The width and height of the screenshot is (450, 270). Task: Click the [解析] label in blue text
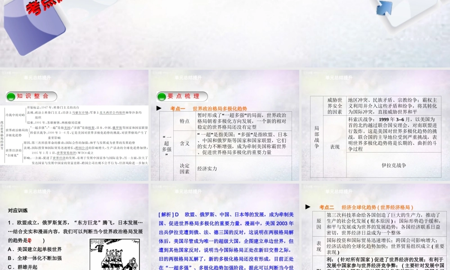(166, 214)
